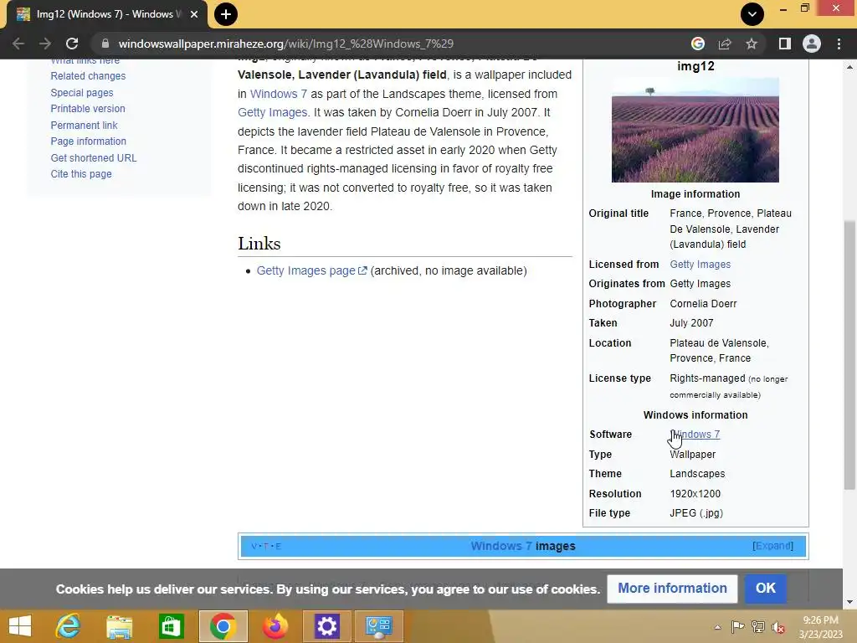Open Permanent link in sidebar

pos(85,126)
